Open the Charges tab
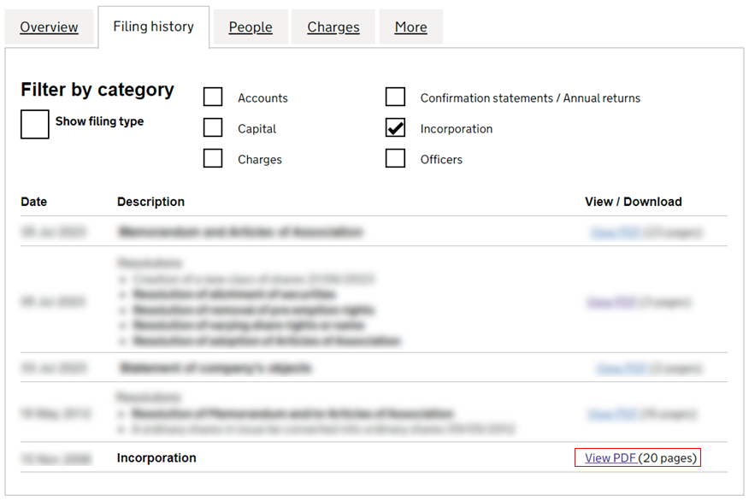Image resolution: width=749 pixels, height=501 pixels. pyautogui.click(x=333, y=27)
